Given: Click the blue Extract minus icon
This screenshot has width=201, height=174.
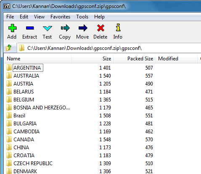Looking at the screenshot, I should 30,28.
